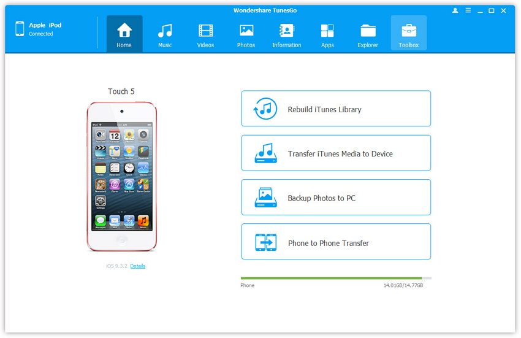521x338 pixels.
Task: Click the user account icon
Action: [x=455, y=10]
